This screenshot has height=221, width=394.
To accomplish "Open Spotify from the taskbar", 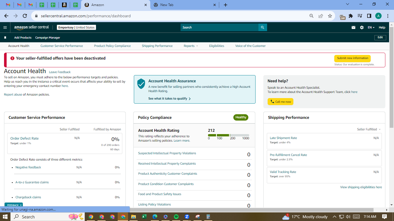I will 176,217.
